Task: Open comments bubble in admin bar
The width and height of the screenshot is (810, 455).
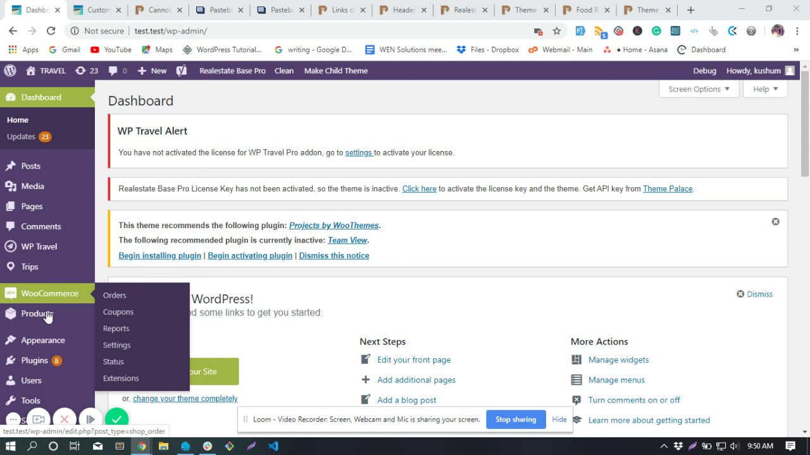Action: coord(118,71)
